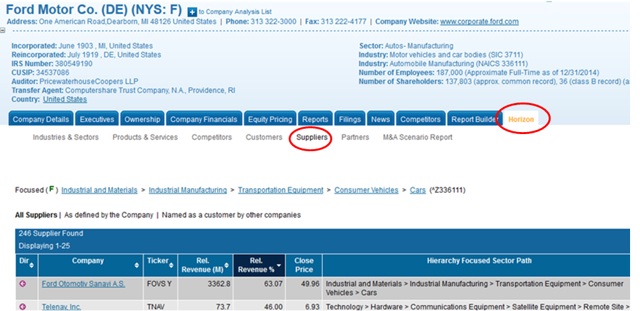Open the Partners sub-tab
This screenshot has height=311, width=640.
point(355,137)
